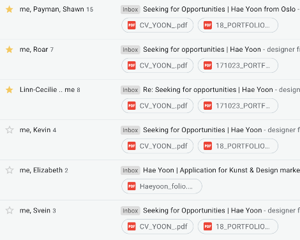Click PDF icon of 18_PORTFOLIO in Svein thread
The height and width of the screenshot is (240, 300).
tap(208, 227)
